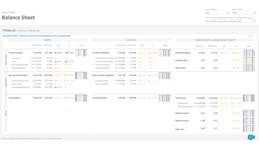
Task: Click the dotted chart icon in panel header
Action: (x=251, y=36)
